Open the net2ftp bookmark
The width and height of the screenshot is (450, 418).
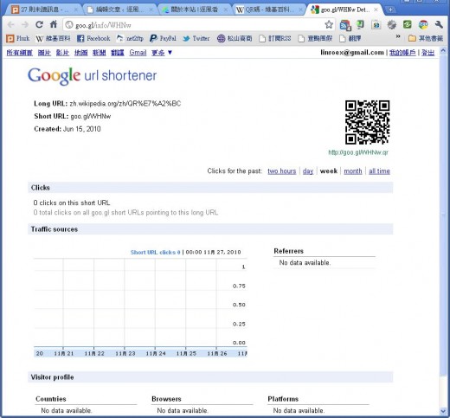pyautogui.click(x=130, y=38)
